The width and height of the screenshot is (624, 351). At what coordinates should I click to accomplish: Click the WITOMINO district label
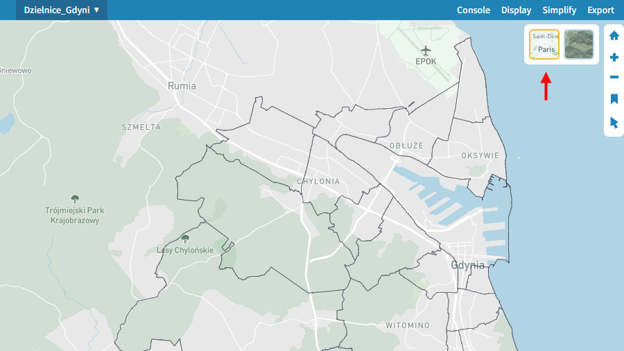(407, 325)
